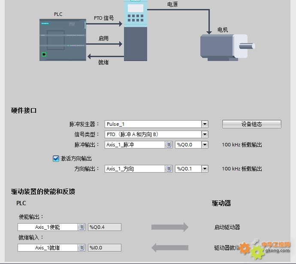Click the 硬件接口 section heading
The width and height of the screenshot is (296, 264).
[x=24, y=110]
